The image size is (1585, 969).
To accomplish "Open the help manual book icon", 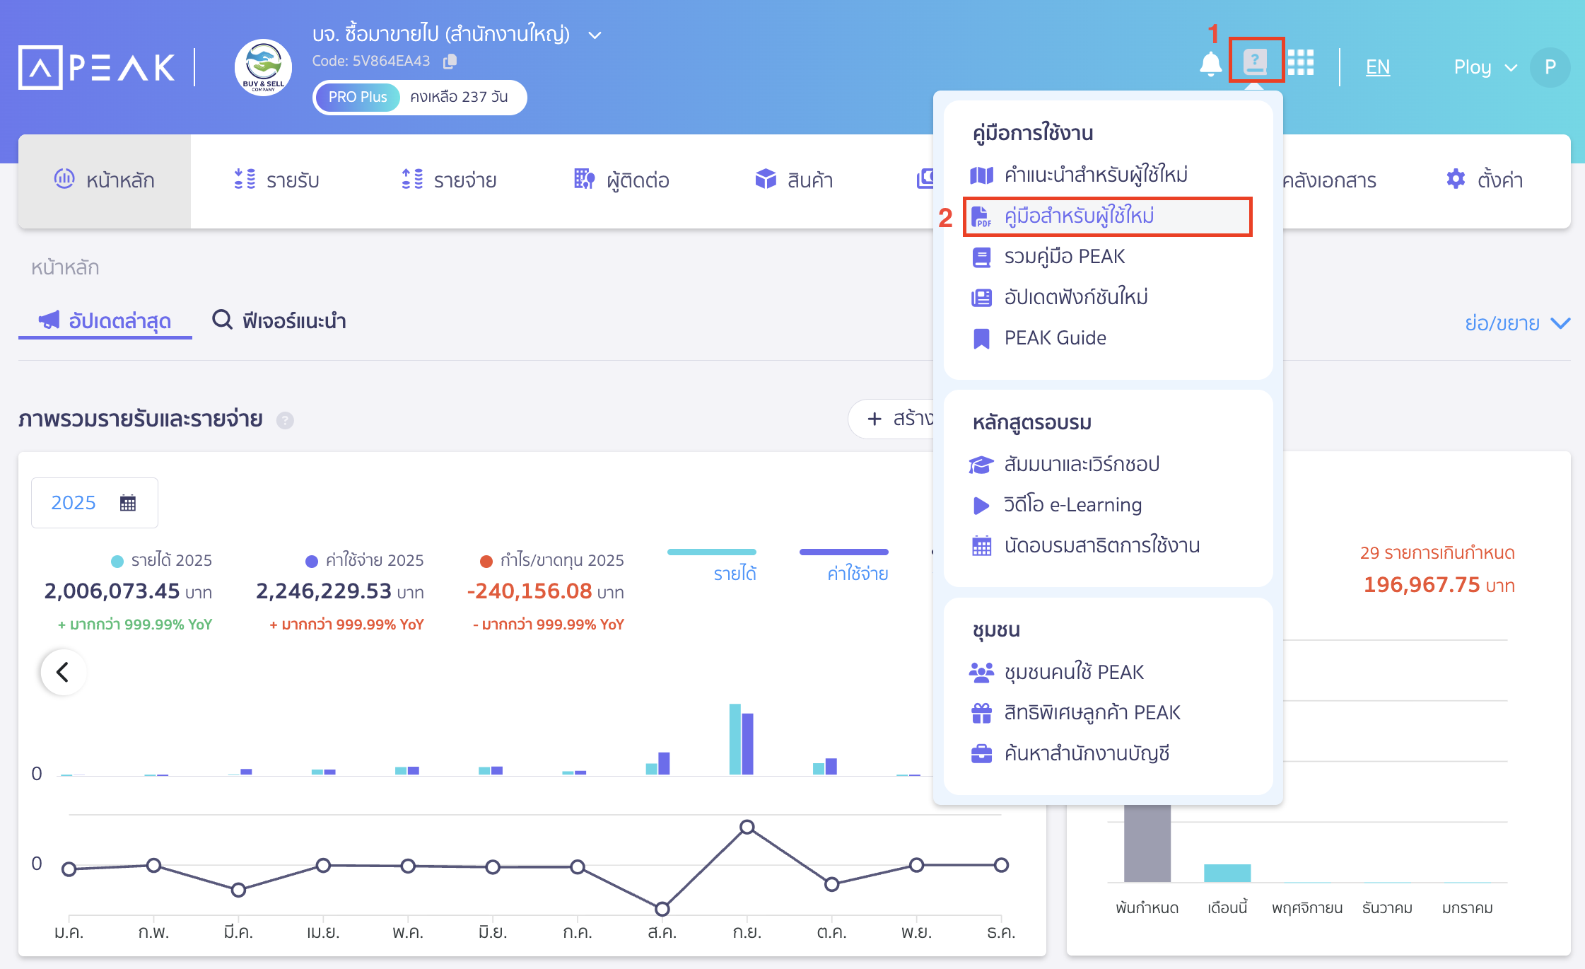I will click(x=1255, y=62).
